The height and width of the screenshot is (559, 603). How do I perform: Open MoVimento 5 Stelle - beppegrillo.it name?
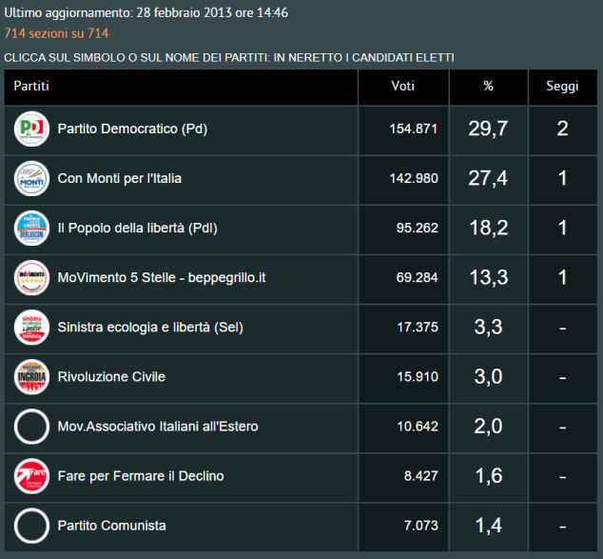(x=162, y=277)
